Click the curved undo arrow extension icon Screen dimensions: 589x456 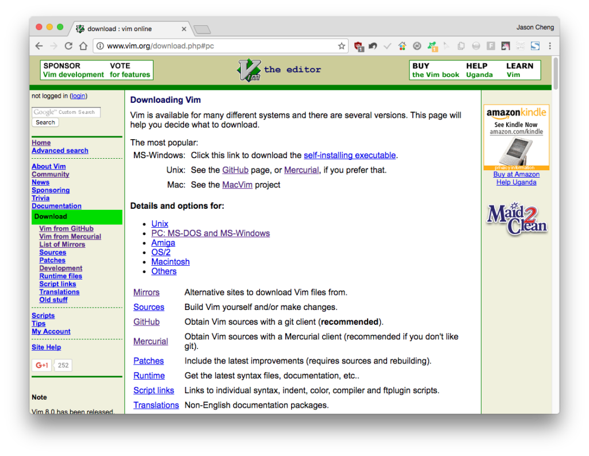click(373, 46)
